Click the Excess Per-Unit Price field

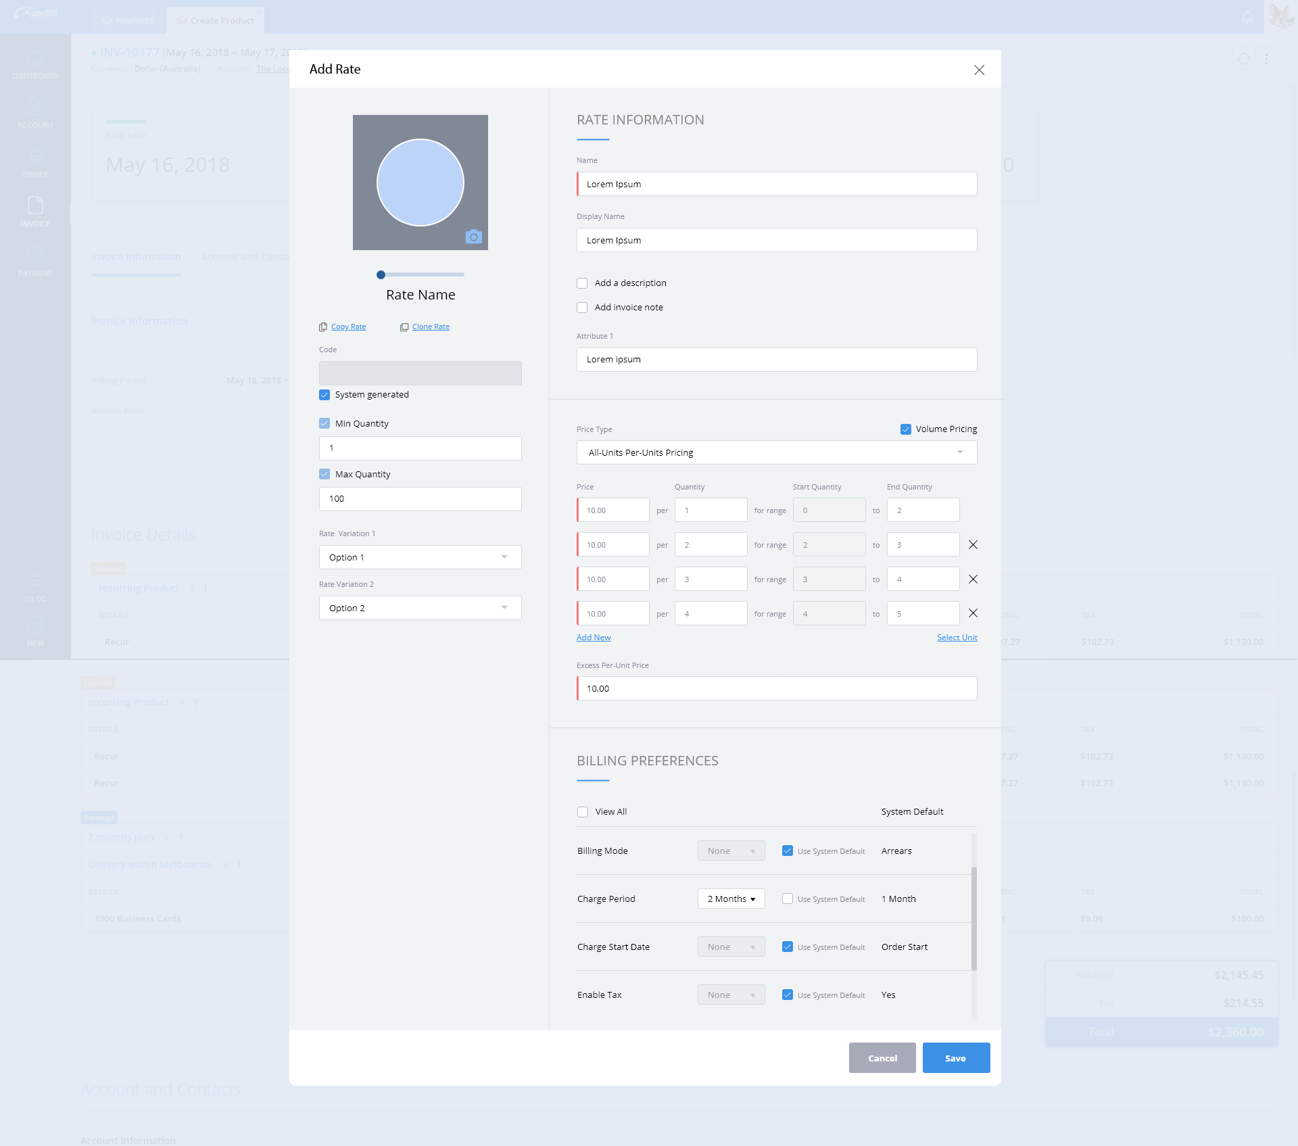point(776,688)
